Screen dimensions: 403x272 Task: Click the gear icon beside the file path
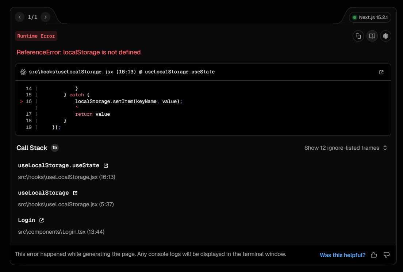[23, 72]
